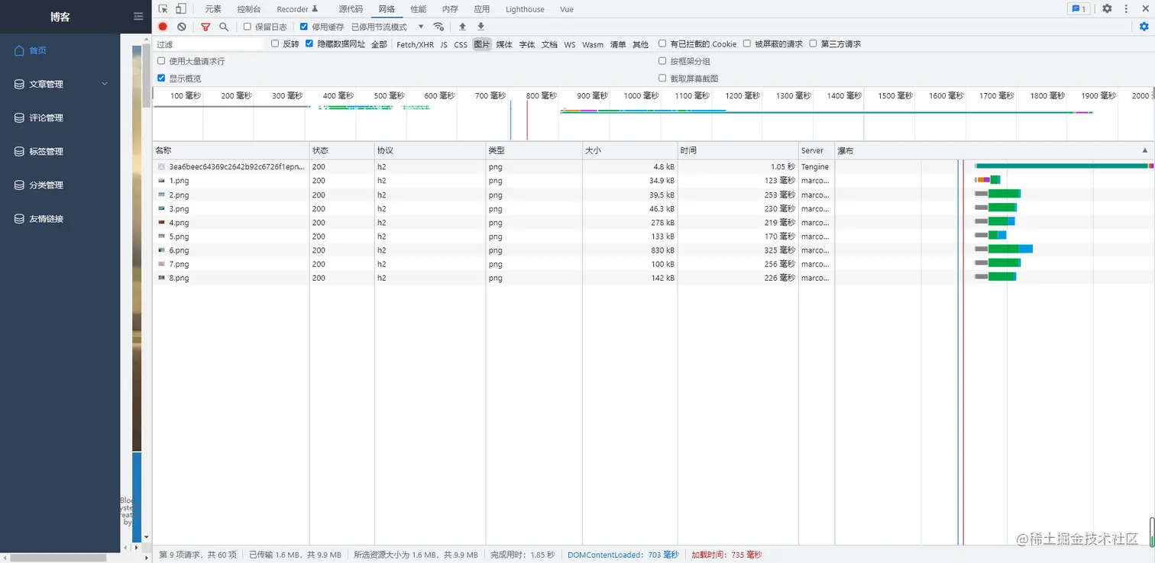Open the 已停用节流模式 throttling dropdown
This screenshot has width=1155, height=563.
coord(387,27)
